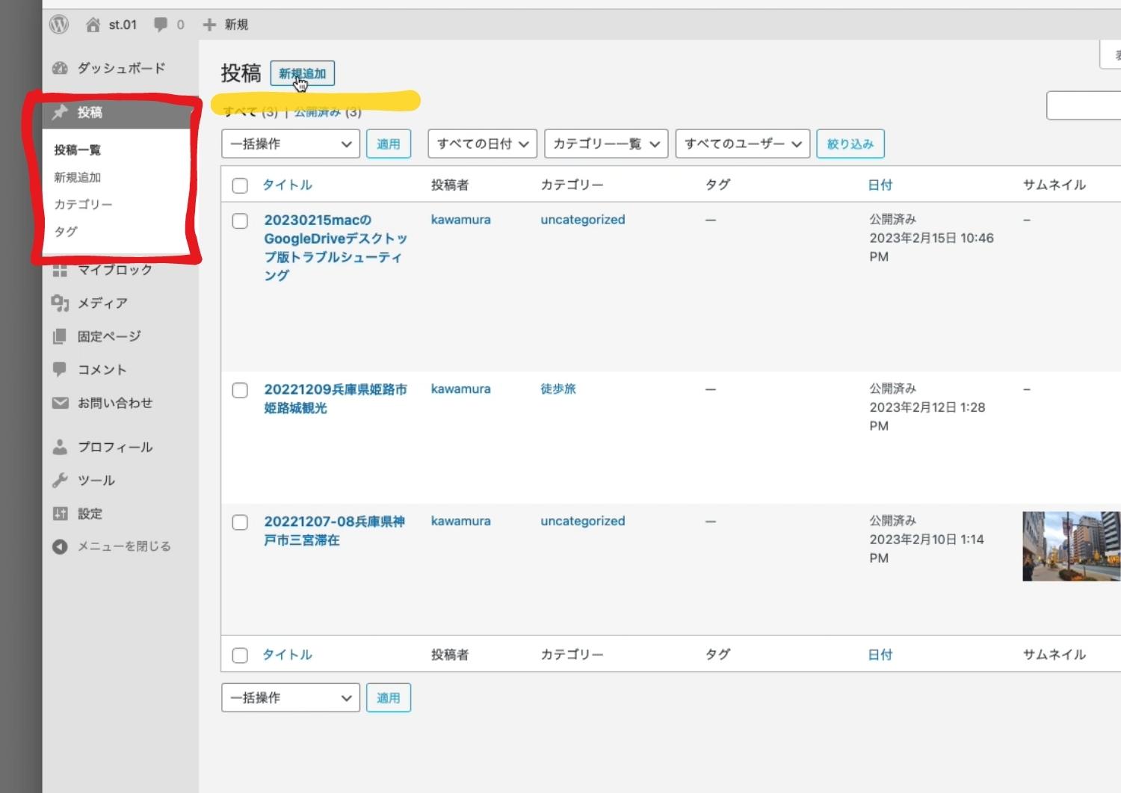Open post 20221207-08兵庫県神戸市三宮滞在
1121x793 pixels.
tap(334, 531)
